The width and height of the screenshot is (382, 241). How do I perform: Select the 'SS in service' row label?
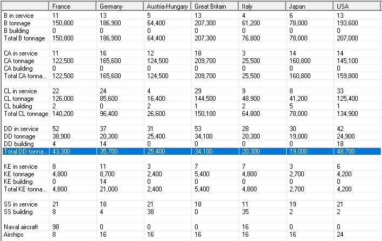[x=20, y=204]
